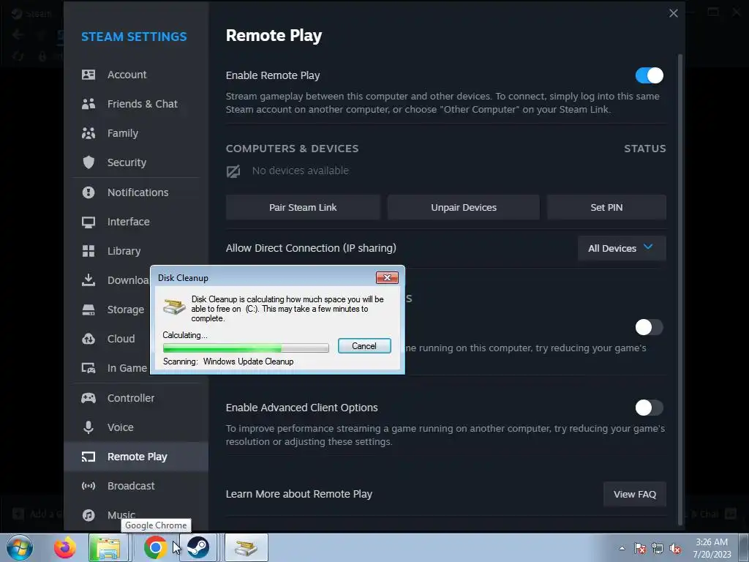
Task: Click the Friends & Chat people icon
Action: tap(89, 104)
